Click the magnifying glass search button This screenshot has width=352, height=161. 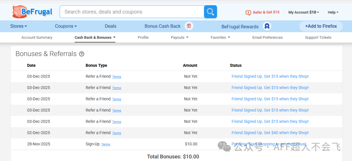[x=211, y=12]
